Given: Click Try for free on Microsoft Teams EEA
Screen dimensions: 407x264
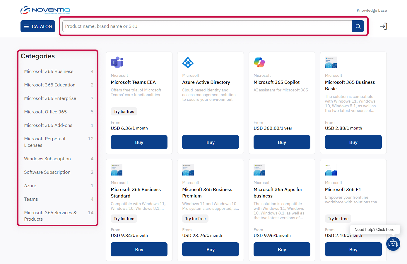Looking at the screenshot, I should [x=124, y=111].
